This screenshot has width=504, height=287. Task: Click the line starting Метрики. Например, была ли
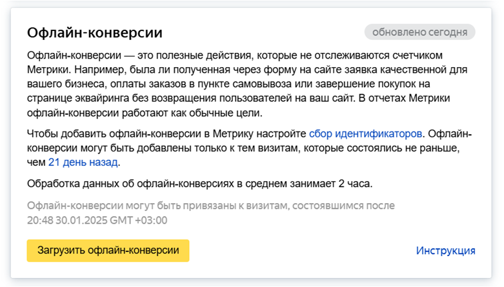(x=247, y=70)
